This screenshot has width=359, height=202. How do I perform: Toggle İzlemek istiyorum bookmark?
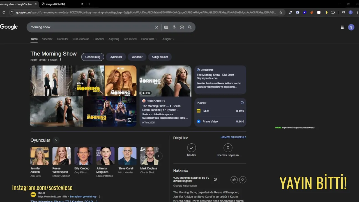pos(228,150)
